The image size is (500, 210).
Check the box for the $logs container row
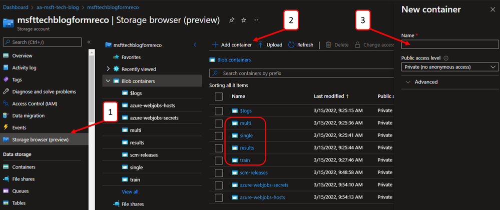pos(219,111)
